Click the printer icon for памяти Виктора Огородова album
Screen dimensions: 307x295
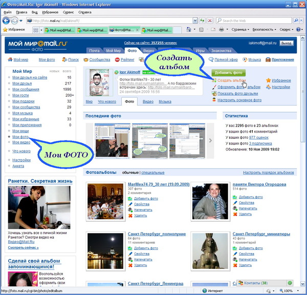pyautogui.click(x=235, y=208)
